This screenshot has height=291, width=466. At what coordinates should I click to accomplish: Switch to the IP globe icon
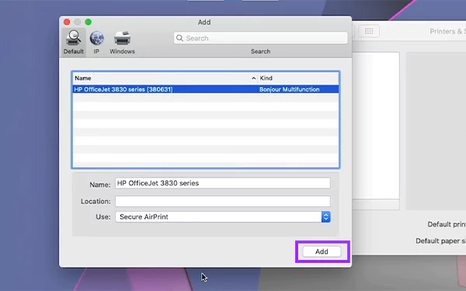(x=96, y=38)
